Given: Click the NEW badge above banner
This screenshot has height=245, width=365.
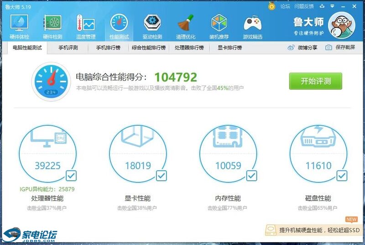Looking at the screenshot, I should click(x=351, y=219).
